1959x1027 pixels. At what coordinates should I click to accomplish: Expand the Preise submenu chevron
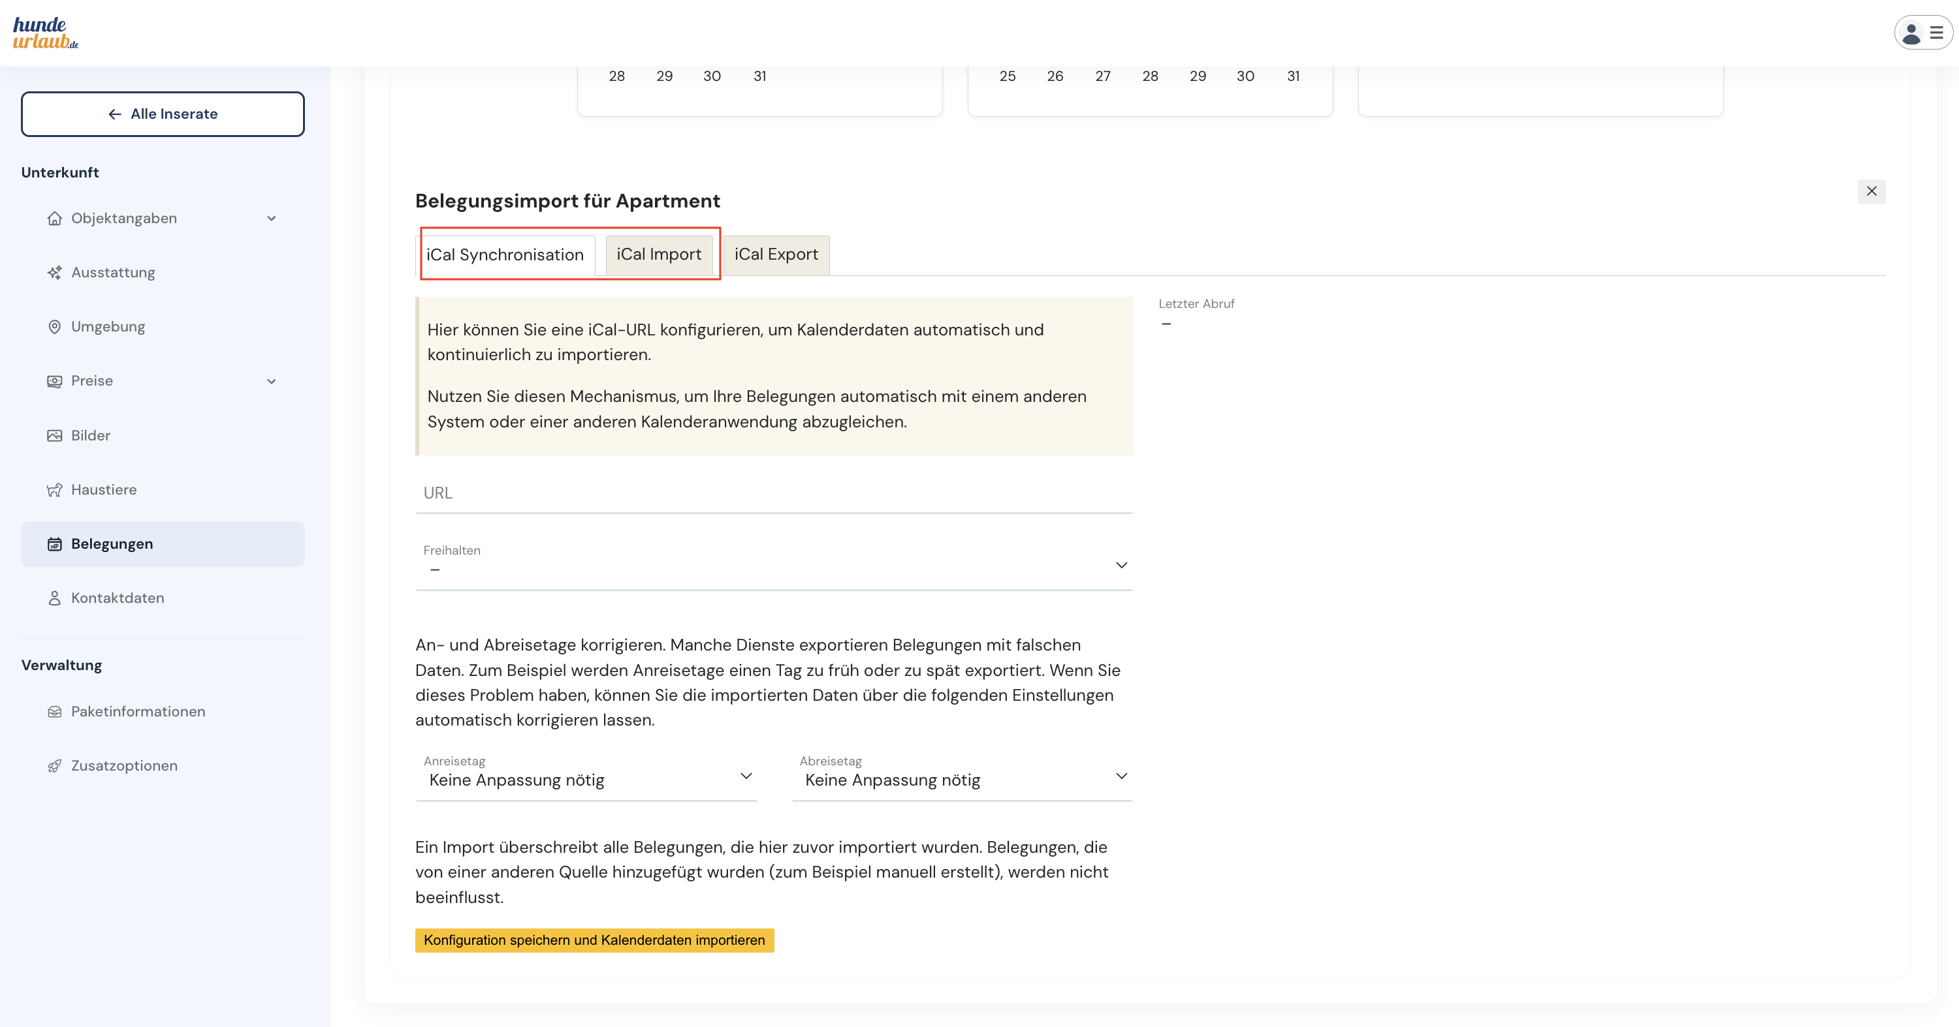[272, 381]
